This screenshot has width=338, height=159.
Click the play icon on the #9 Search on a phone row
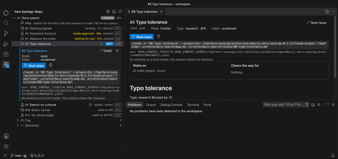[x=91, y=105]
